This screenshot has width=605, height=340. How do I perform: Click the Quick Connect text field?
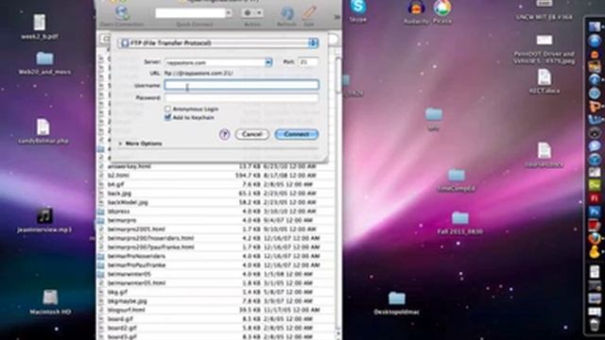coord(190,13)
